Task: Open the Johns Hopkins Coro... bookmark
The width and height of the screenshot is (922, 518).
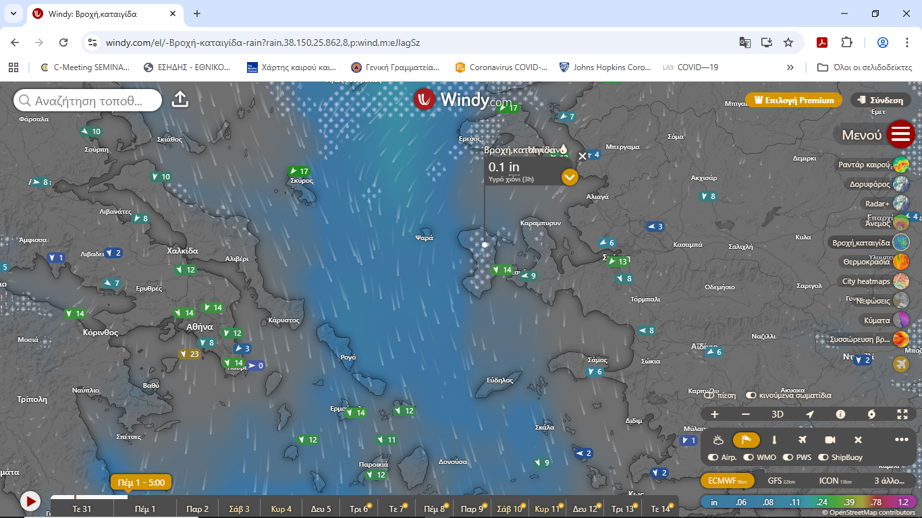Action: (x=605, y=67)
